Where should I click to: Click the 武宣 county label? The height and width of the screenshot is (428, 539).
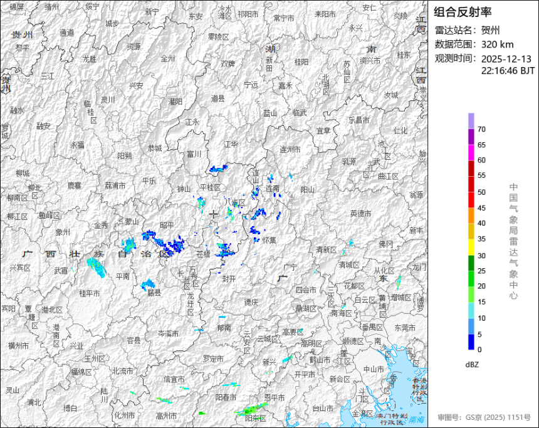(x=61, y=271)
